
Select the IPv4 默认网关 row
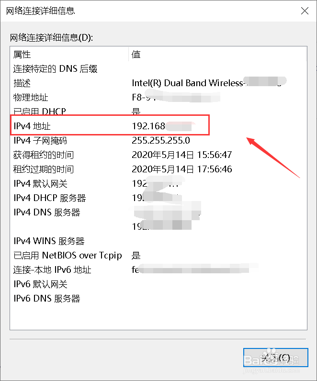click(158, 183)
